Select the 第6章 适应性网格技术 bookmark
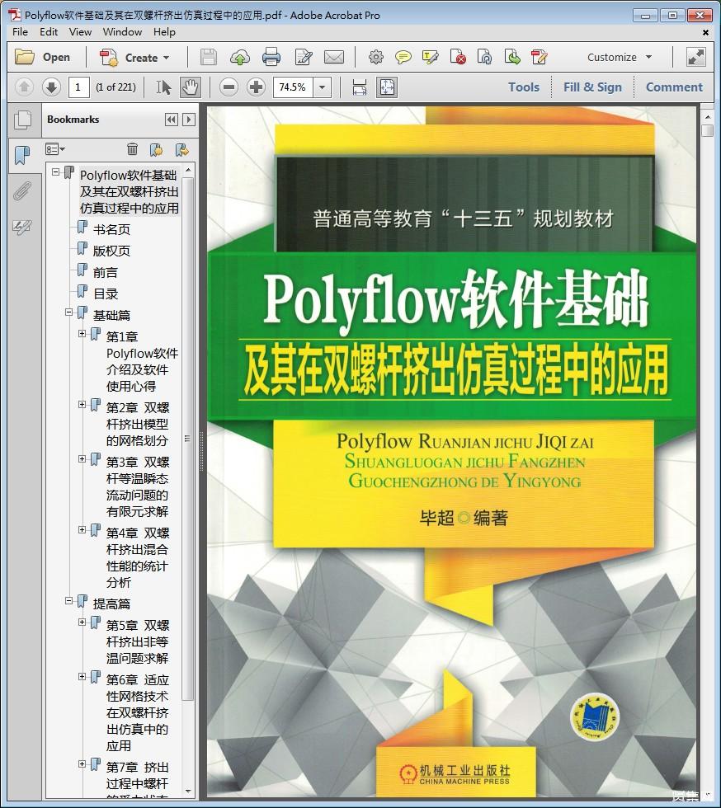The width and height of the screenshot is (721, 808). pyautogui.click(x=137, y=712)
